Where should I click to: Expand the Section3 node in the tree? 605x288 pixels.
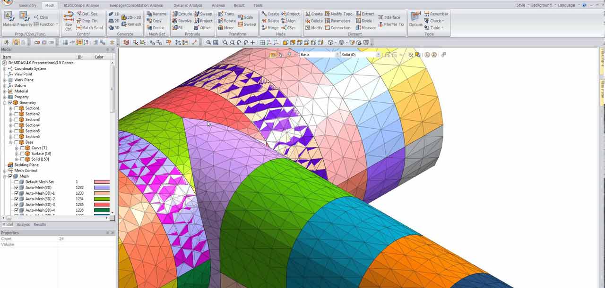pyautogui.click(x=11, y=119)
